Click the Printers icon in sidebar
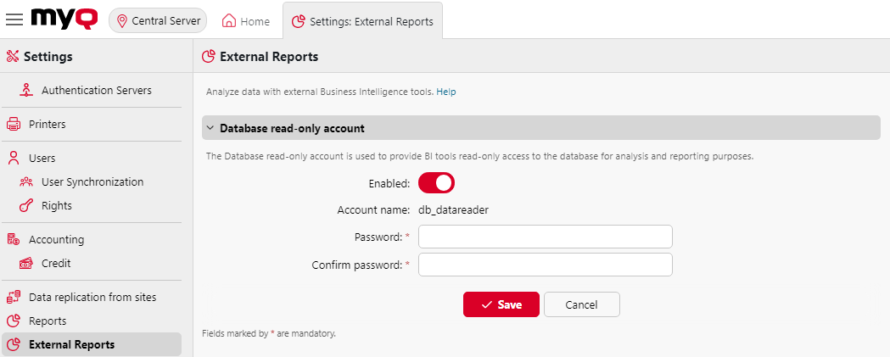This screenshot has height=357, width=890. [14, 125]
